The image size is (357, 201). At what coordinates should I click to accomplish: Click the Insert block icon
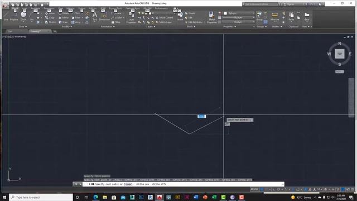180,16
